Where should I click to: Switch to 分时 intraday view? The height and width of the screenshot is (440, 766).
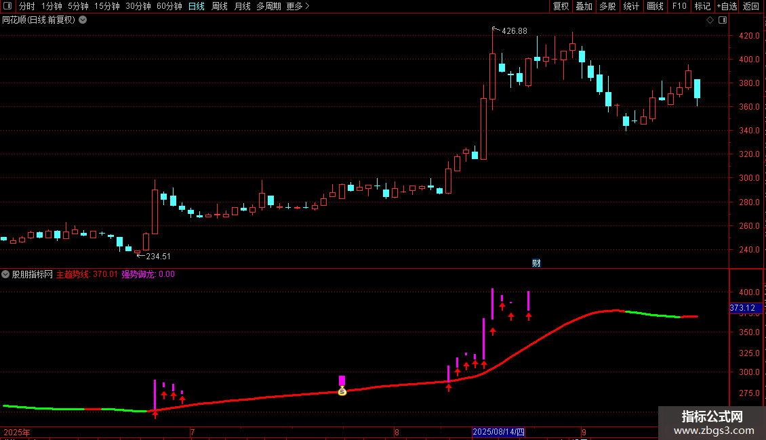tap(27, 6)
